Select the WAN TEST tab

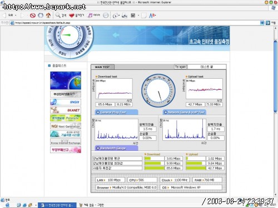(102, 67)
